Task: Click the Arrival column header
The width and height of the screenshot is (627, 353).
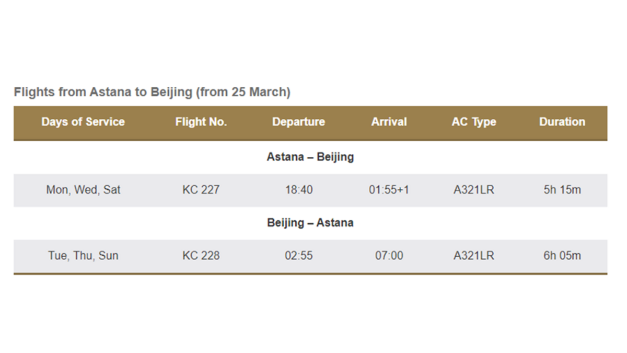Action: coord(389,122)
